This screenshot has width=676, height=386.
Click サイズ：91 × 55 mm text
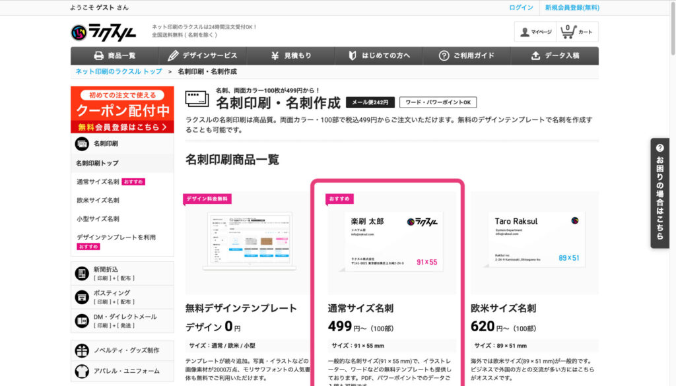coord(358,346)
